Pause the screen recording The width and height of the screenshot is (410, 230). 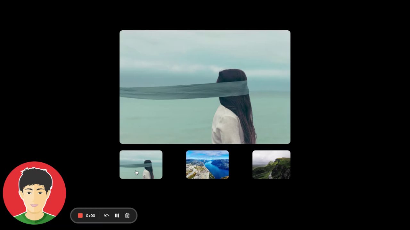117,216
